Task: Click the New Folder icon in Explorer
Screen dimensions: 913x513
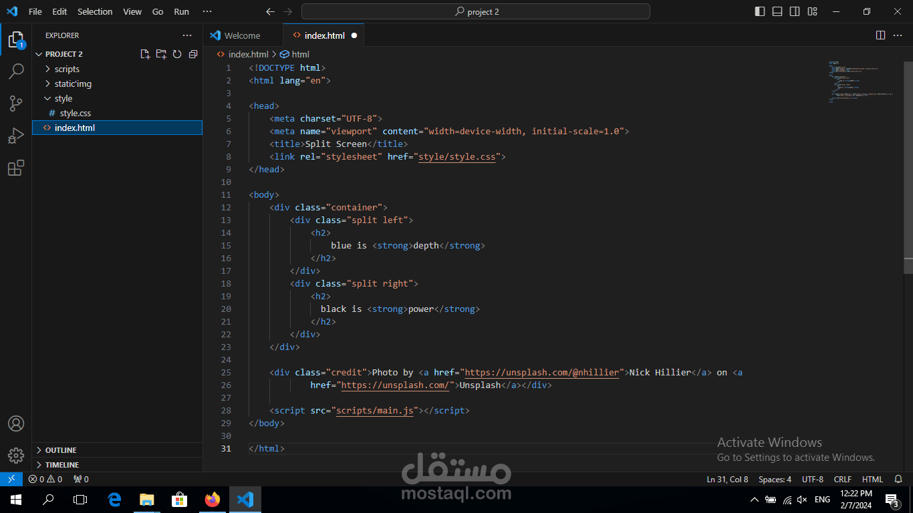Action: (x=161, y=54)
